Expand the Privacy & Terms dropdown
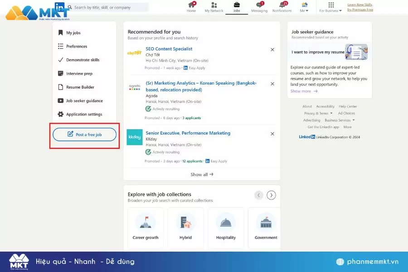The width and height of the screenshot is (408, 272). (318, 113)
